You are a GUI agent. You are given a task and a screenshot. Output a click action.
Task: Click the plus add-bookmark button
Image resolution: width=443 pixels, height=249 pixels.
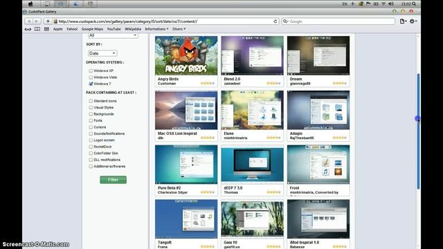(x=48, y=21)
